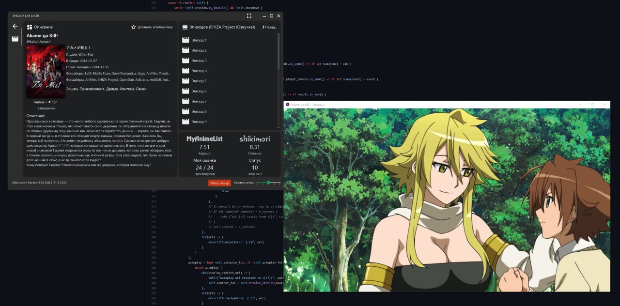Image resolution: width=620 pixels, height=306 pixels.
Task: Click the Описание panel grid icon
Action: coord(30,27)
